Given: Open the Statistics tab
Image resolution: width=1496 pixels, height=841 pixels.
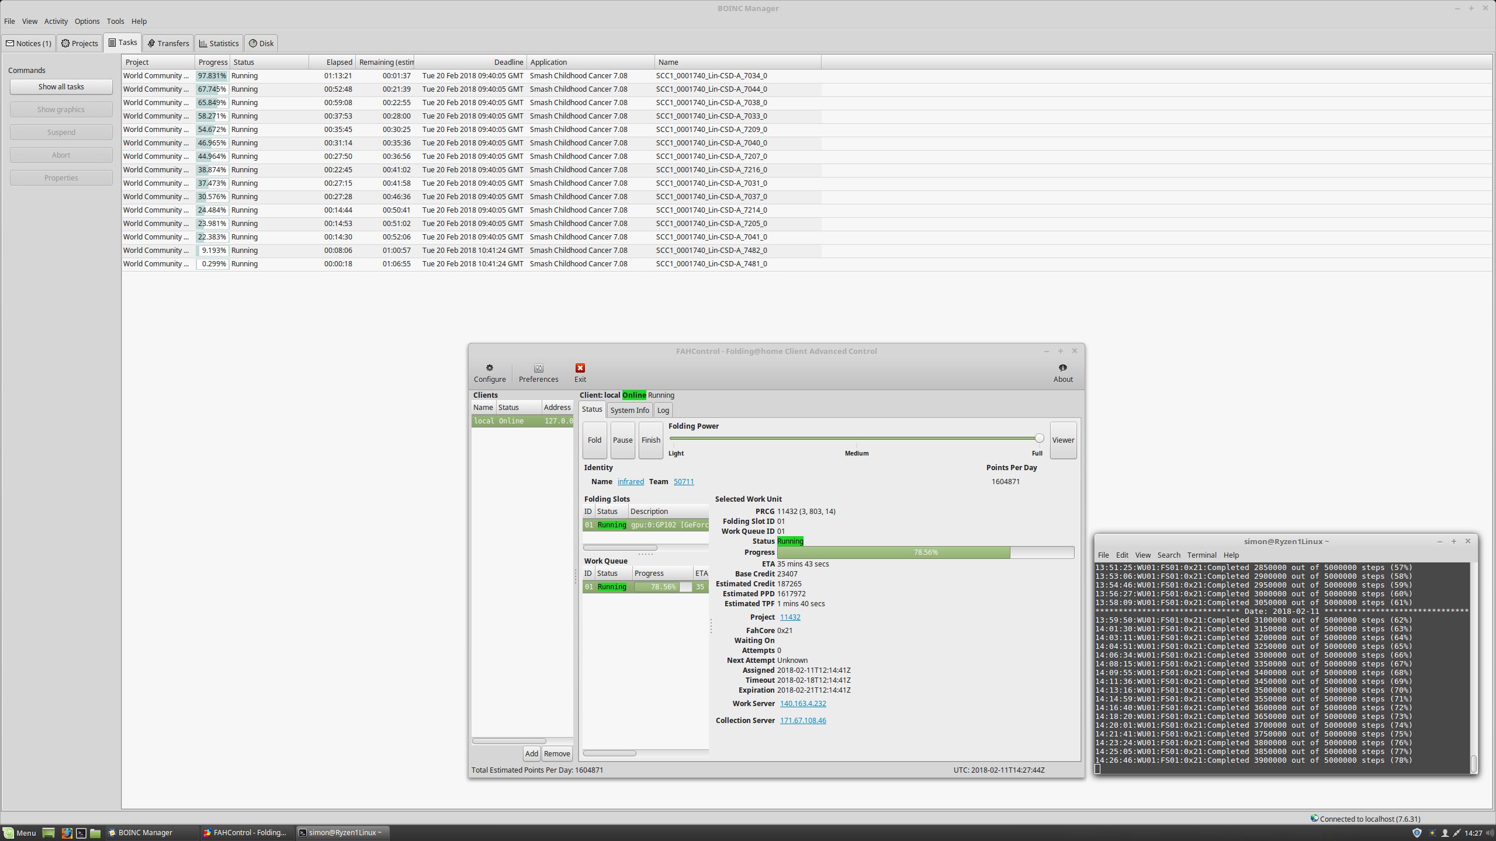Looking at the screenshot, I should (219, 43).
